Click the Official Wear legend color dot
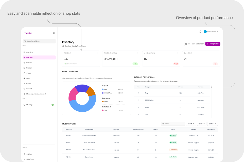The height and width of the screenshot is (162, 244). click(103, 93)
